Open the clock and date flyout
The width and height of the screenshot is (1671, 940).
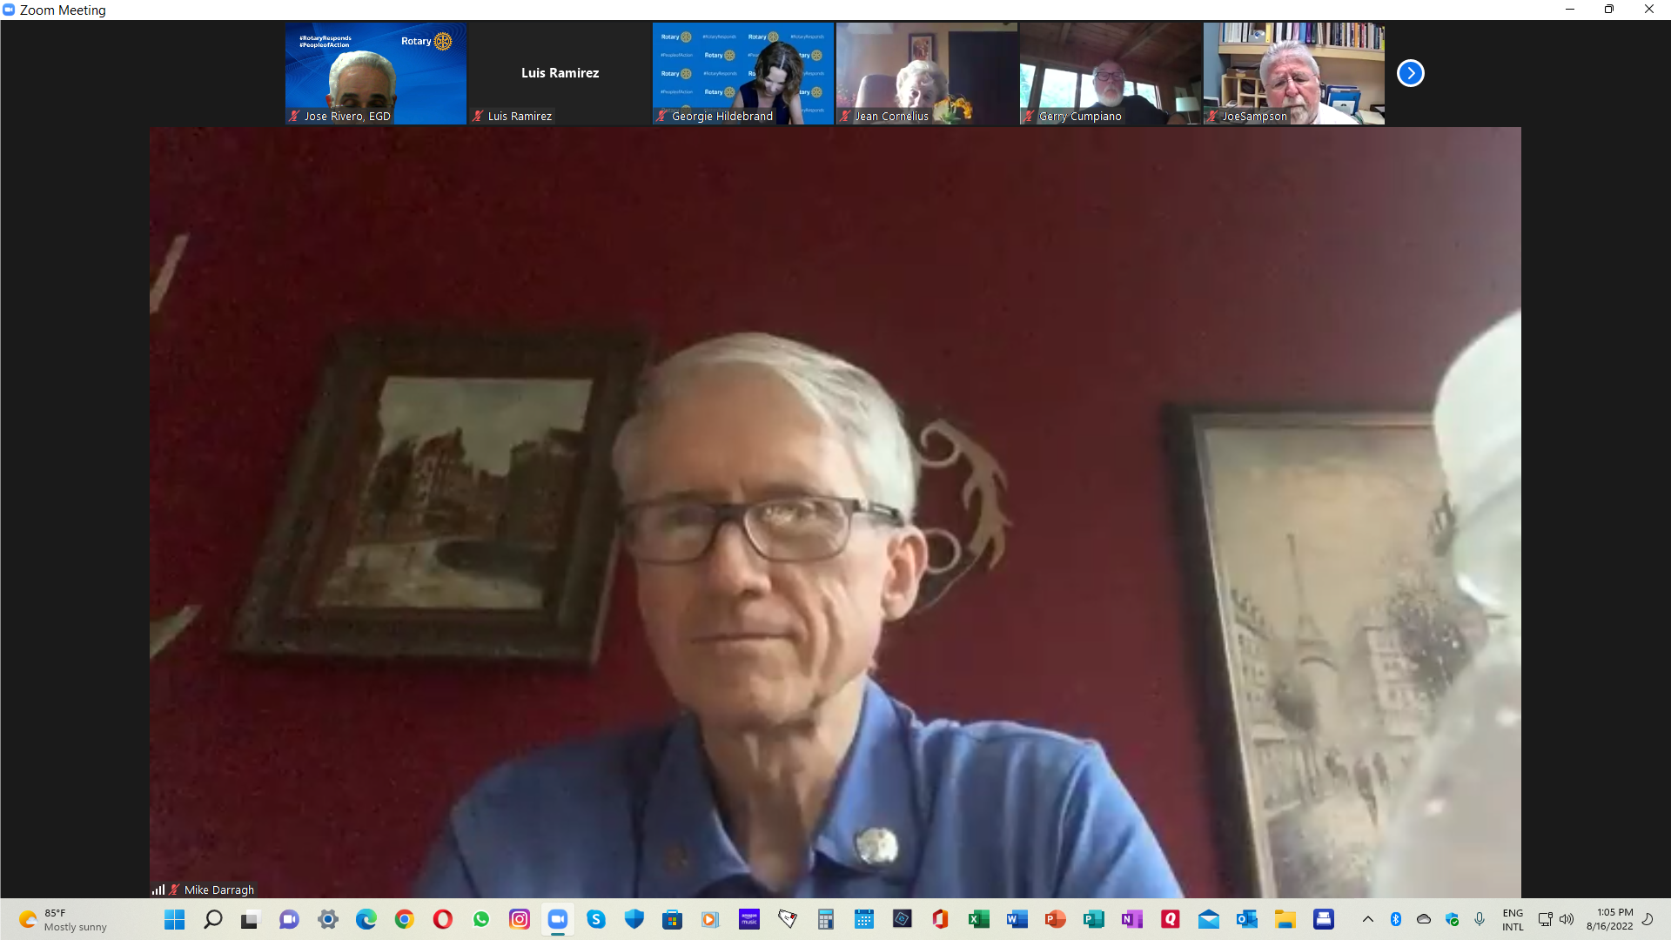pos(1609,919)
